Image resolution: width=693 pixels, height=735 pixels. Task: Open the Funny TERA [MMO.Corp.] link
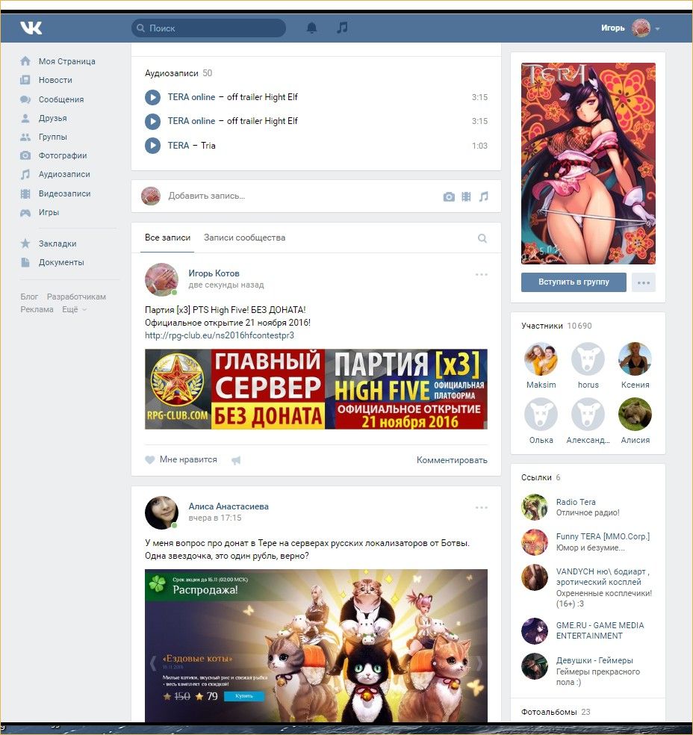click(x=603, y=537)
